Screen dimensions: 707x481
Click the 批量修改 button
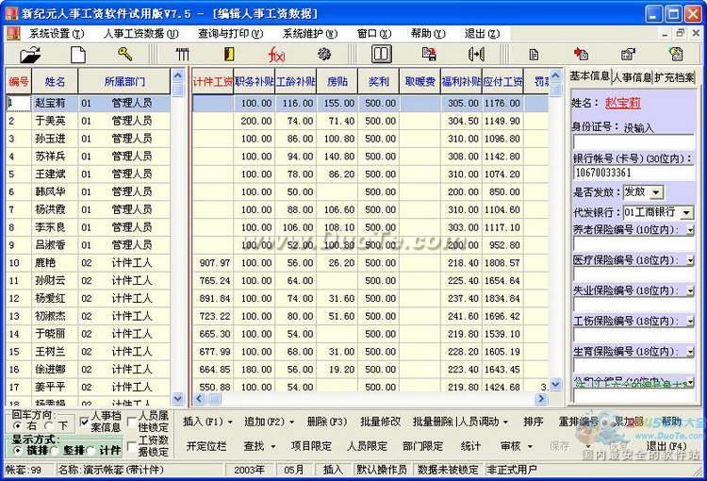(x=380, y=422)
